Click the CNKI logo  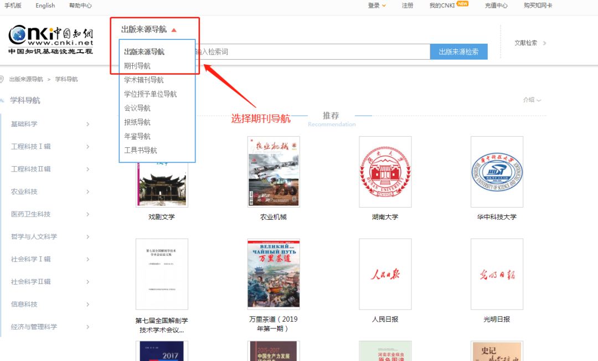51,40
